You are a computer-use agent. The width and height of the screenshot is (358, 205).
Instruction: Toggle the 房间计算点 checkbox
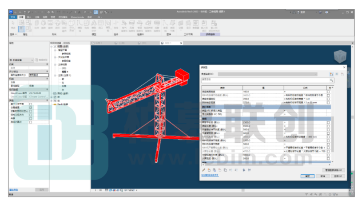(x=31, y=122)
